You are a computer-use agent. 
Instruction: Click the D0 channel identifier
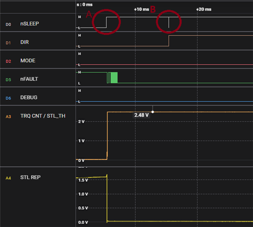[x=8, y=25]
